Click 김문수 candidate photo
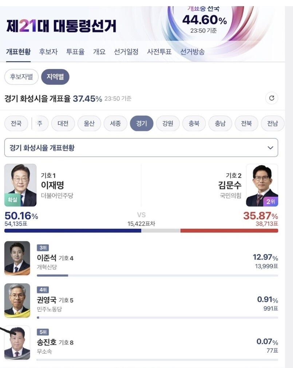Image resolution: width=293 pixels, height=368 pixels. [x=262, y=185]
